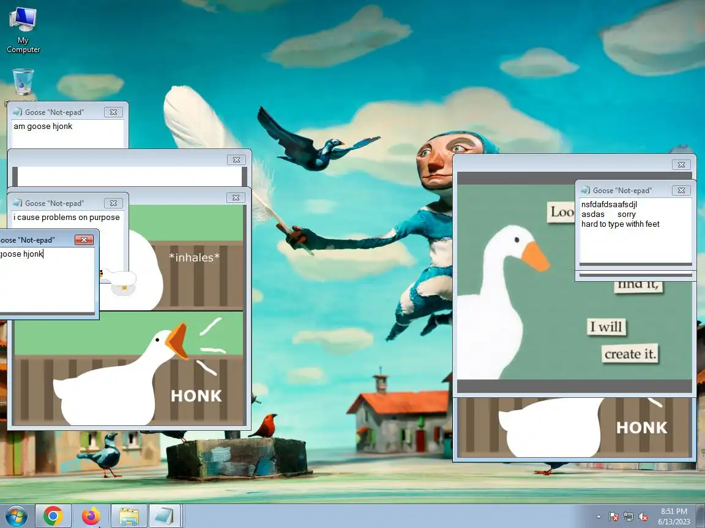Image resolution: width=705 pixels, height=528 pixels.
Task: Close the blank white meme window
Action: pyautogui.click(x=236, y=159)
